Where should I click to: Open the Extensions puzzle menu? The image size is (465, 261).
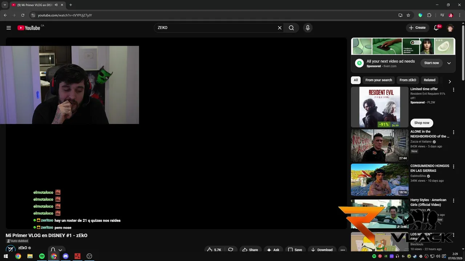coord(429,15)
